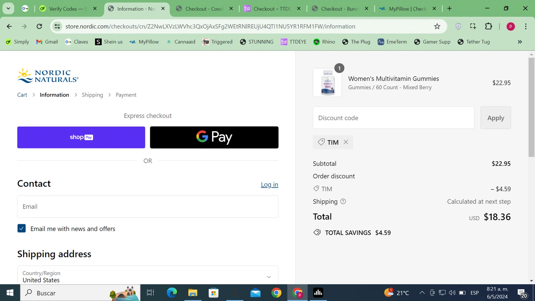Click the Nordic Naturals logo
The image size is (535, 301).
coord(48,76)
